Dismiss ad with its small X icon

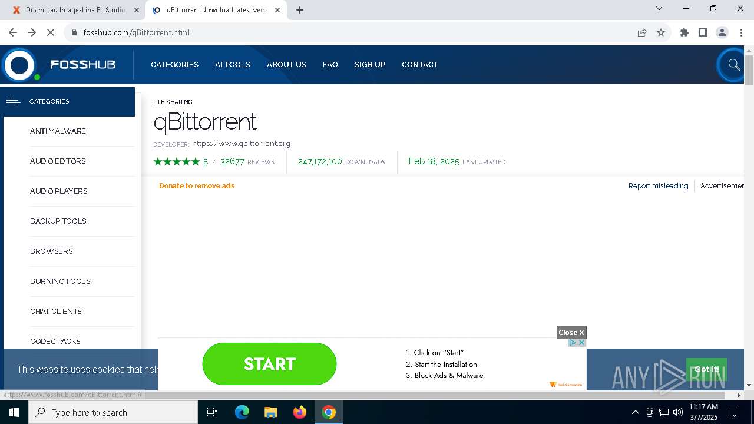(x=581, y=343)
